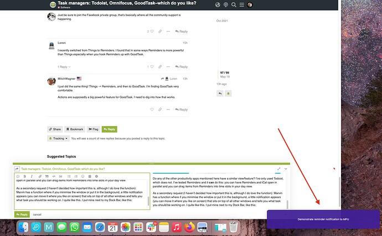Expand the '1 Reply' under Loren's post
Screen dimensions: 382x236
coord(64,67)
